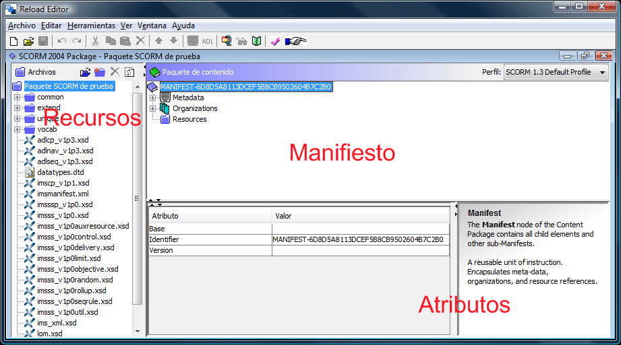Screen dimensions: 621x345
Task: Click the Valor column header
Action: tap(361, 216)
